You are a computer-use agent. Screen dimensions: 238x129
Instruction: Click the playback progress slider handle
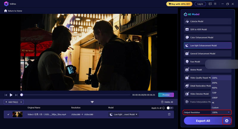21,95
